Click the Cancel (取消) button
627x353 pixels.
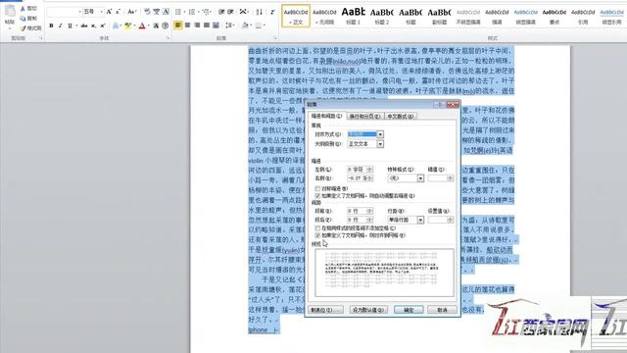point(442,310)
